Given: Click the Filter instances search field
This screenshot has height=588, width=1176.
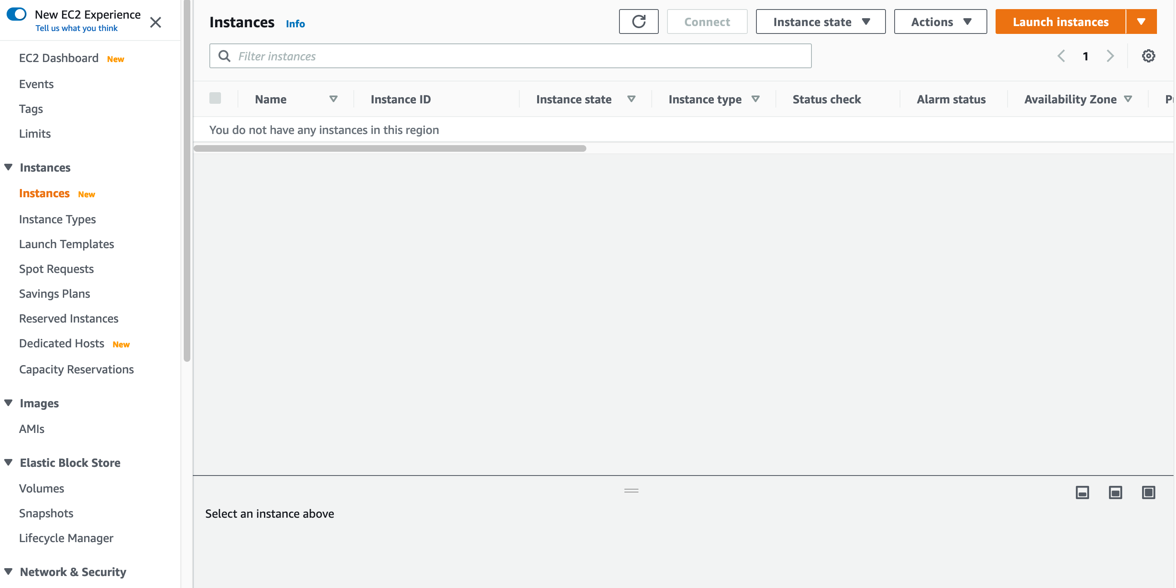Looking at the screenshot, I should (x=510, y=56).
